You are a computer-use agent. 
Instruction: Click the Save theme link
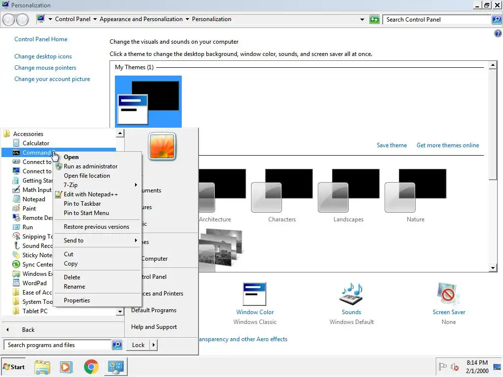[x=391, y=145]
